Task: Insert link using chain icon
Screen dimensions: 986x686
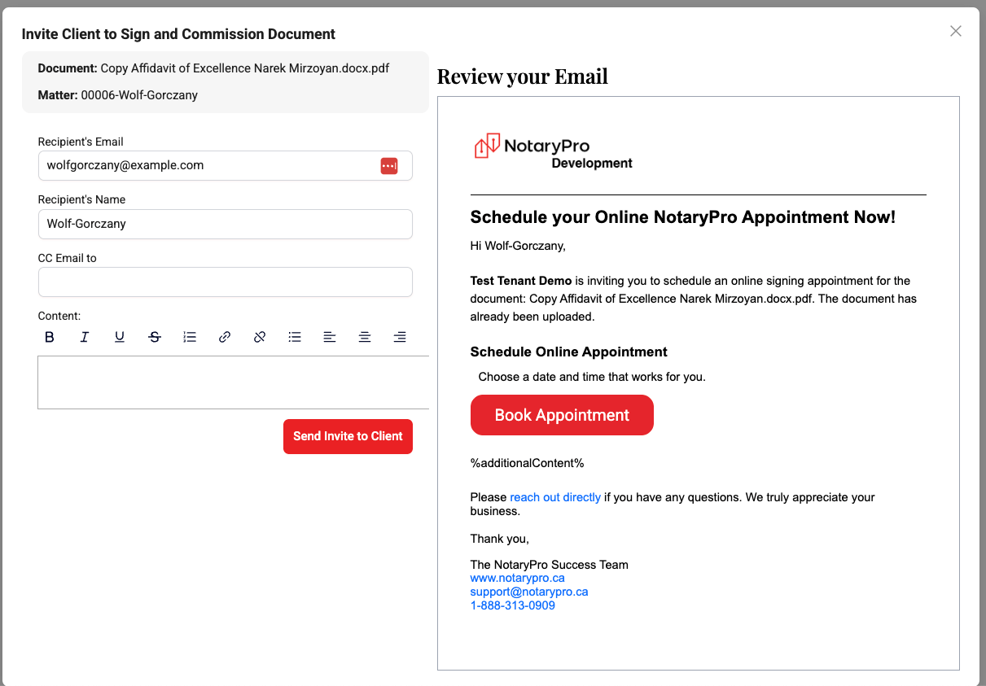Action: tap(225, 337)
